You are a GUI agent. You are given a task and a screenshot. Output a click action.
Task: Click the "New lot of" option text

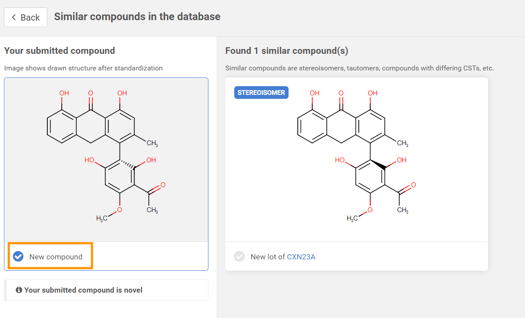(x=268, y=257)
